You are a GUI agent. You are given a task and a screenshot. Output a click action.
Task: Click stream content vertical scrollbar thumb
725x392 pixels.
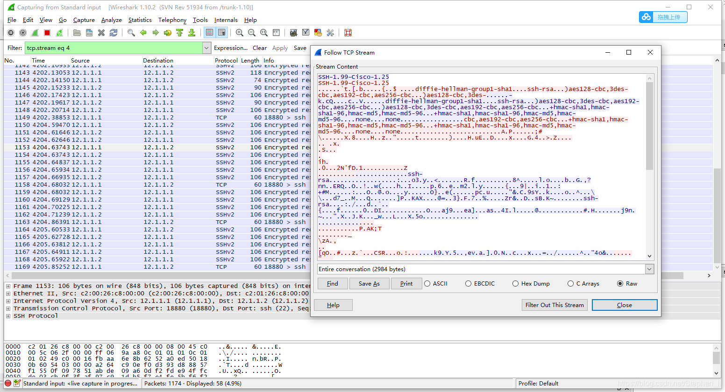(649, 126)
